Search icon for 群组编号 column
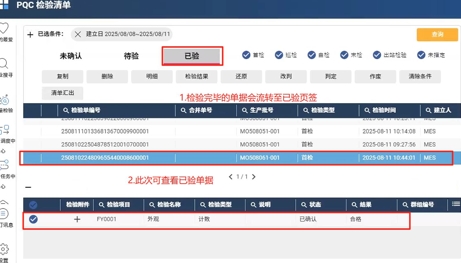 405,205
